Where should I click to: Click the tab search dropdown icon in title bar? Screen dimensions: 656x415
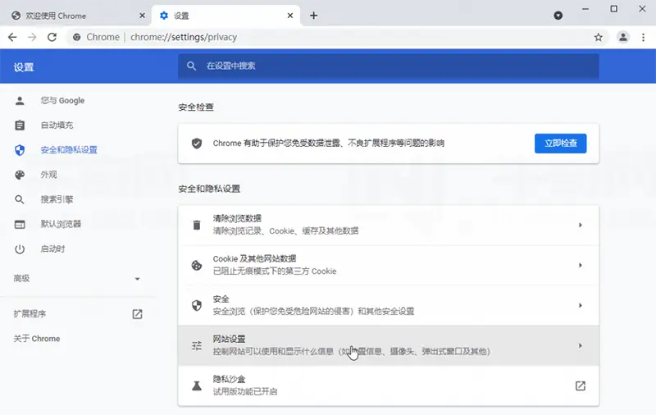tap(558, 16)
